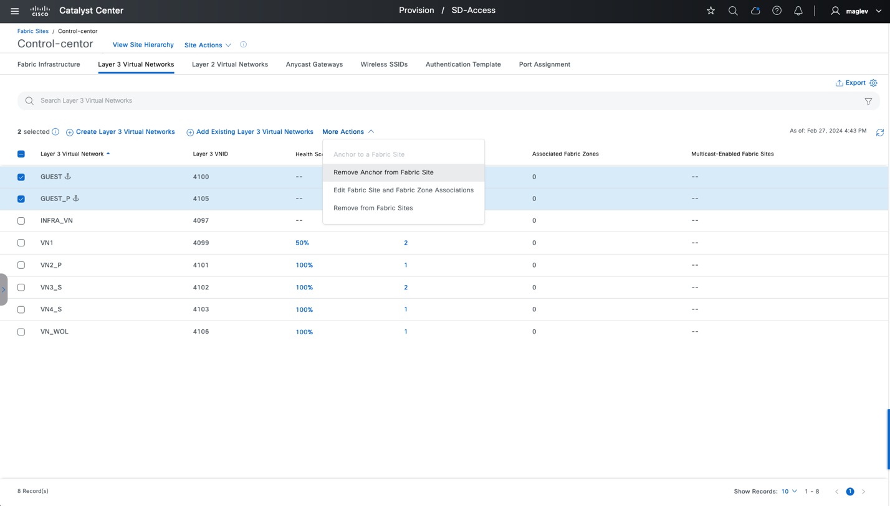Uncheck the GUEST virtual network checkbox
Screen dimensions: 890x506
(x=21, y=177)
